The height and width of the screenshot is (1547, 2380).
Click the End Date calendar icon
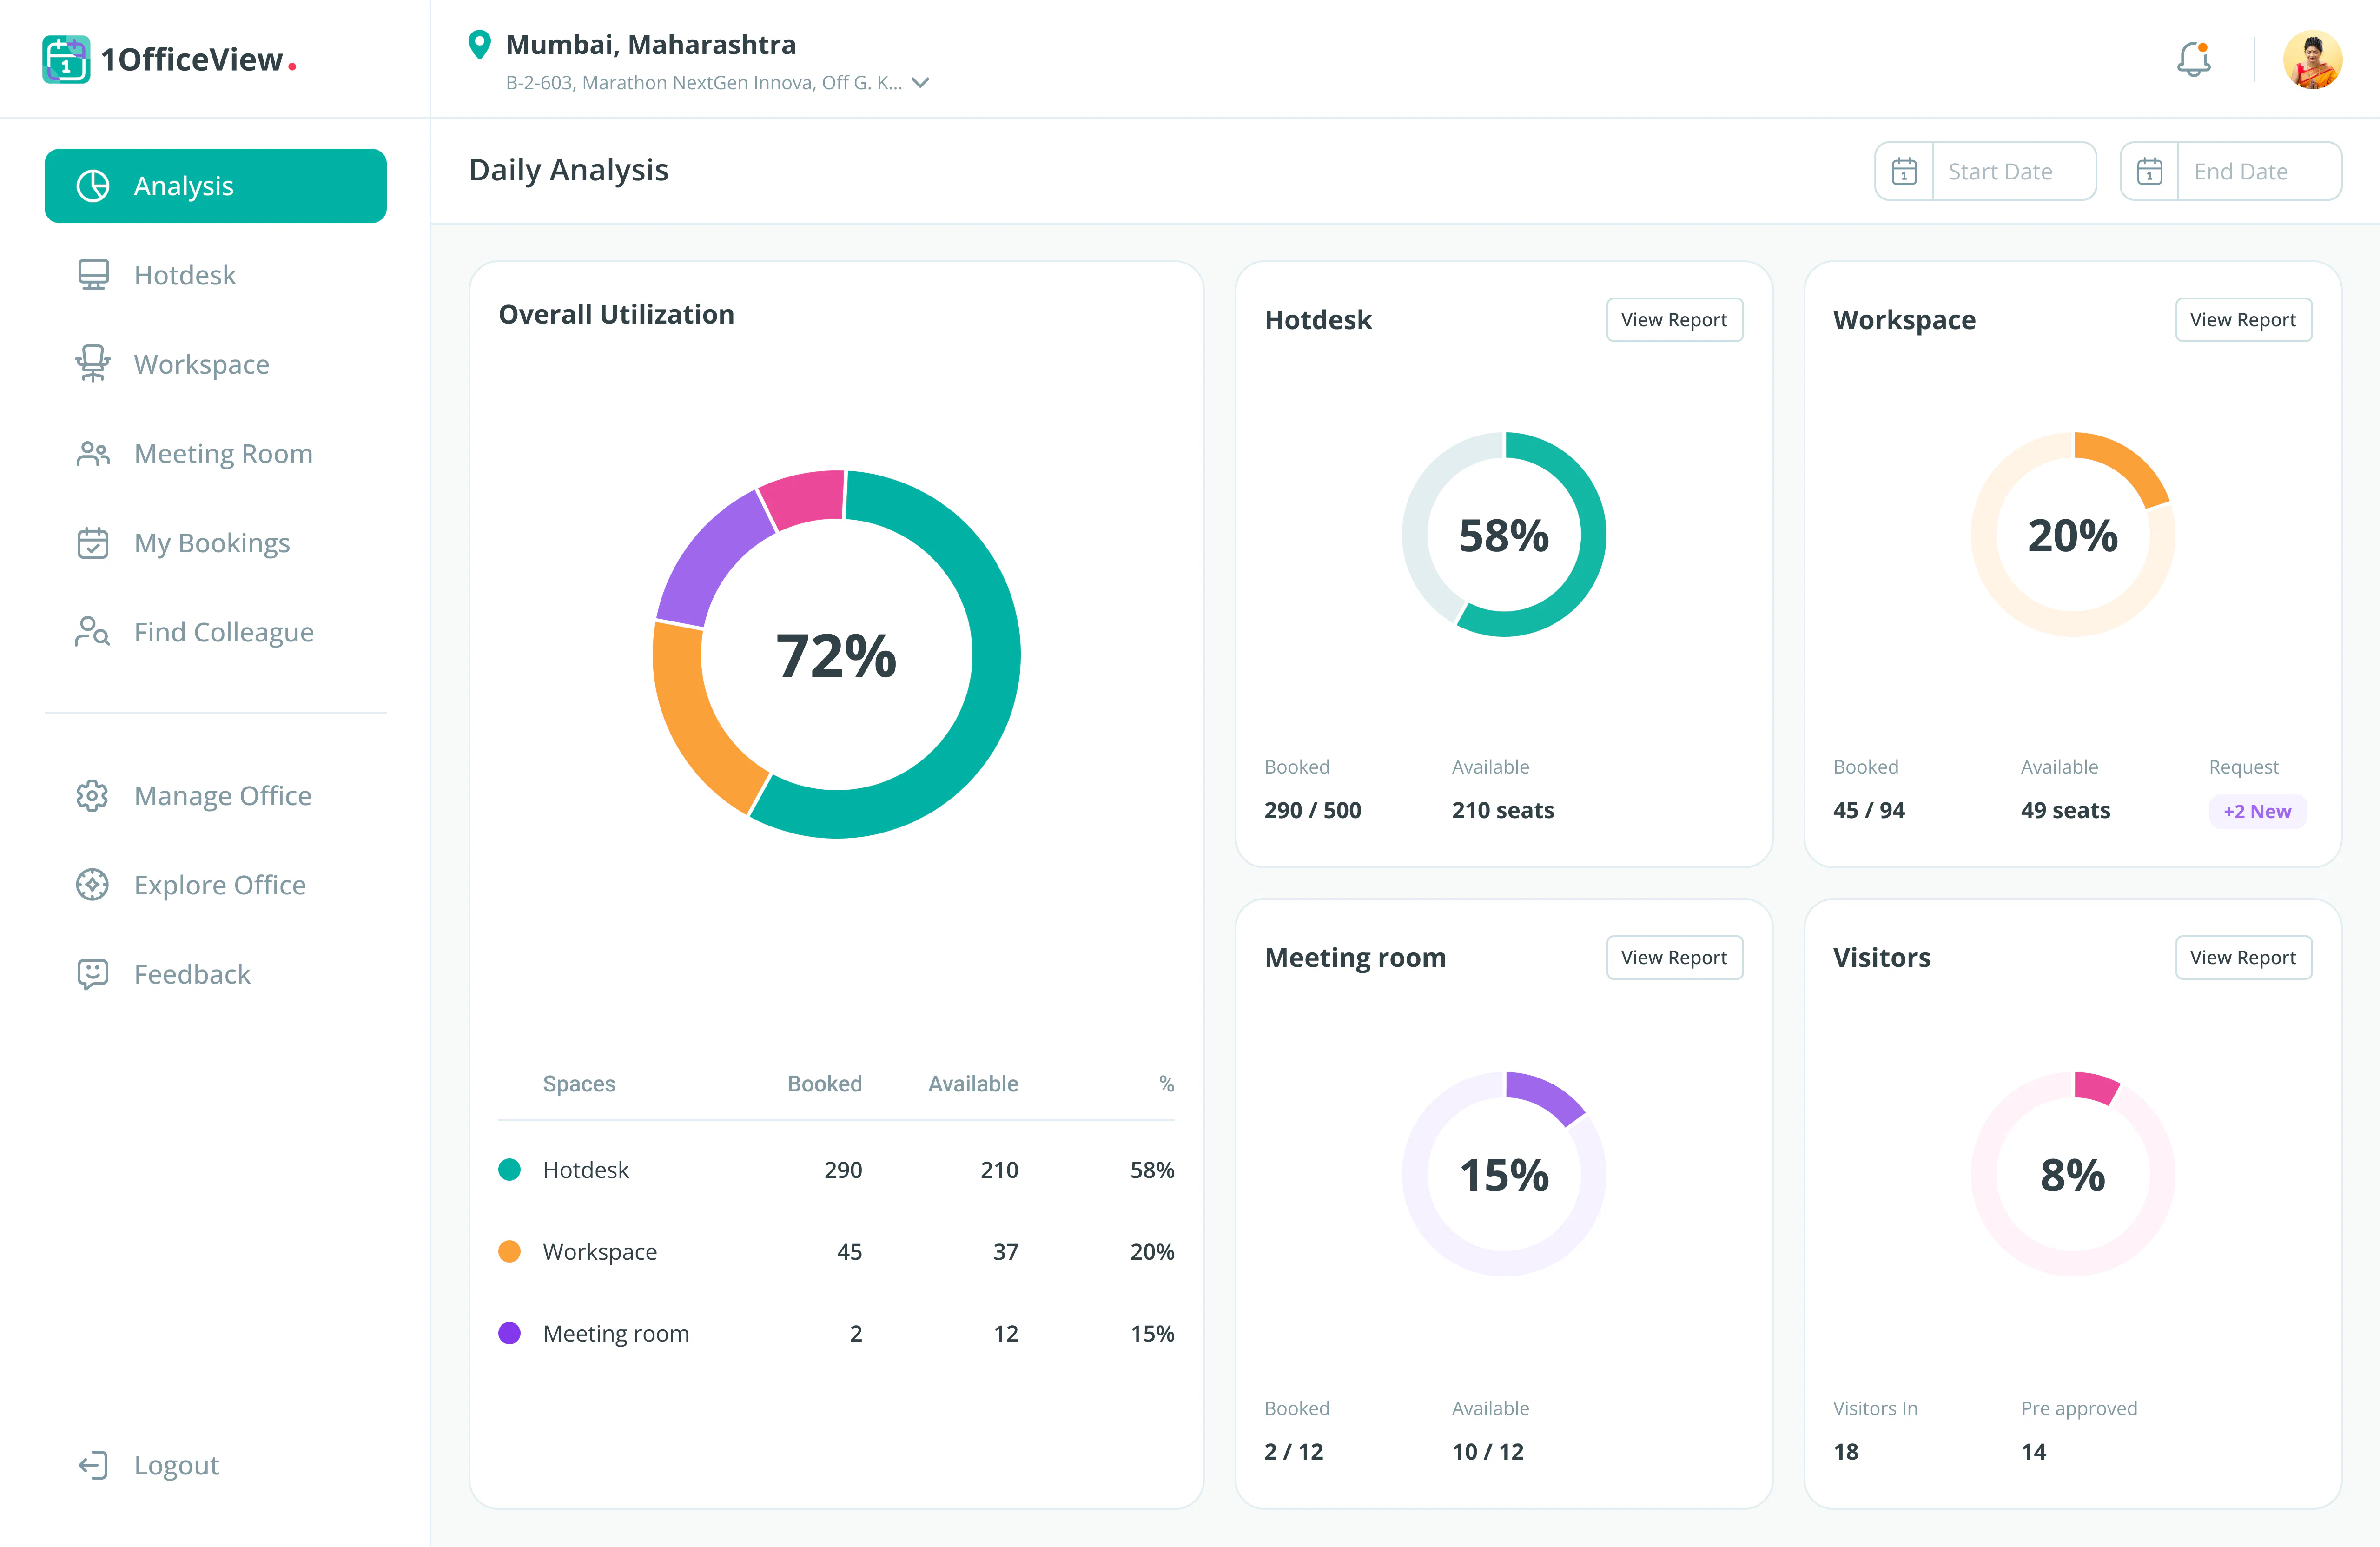coord(2149,172)
